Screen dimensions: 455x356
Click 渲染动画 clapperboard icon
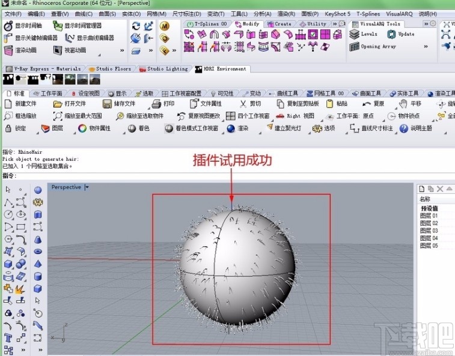click(8, 50)
